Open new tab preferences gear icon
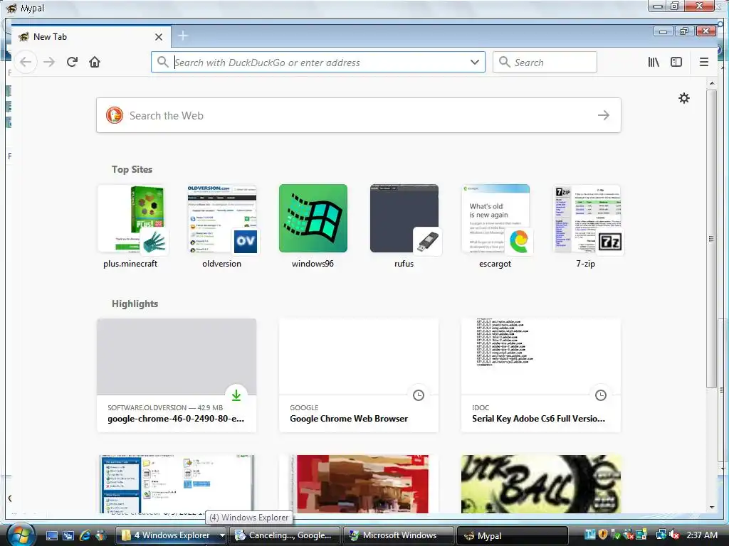Screen dimensions: 729x546 (x=684, y=98)
